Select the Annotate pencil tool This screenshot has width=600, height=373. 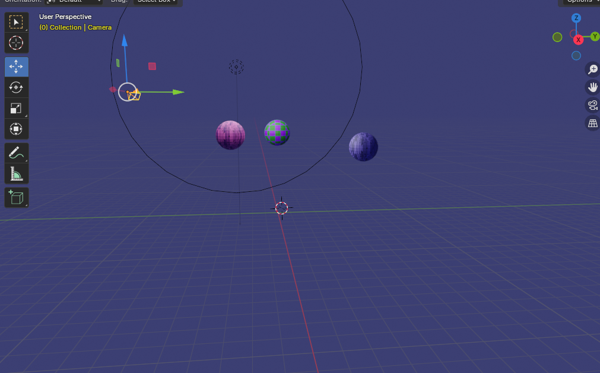point(17,153)
